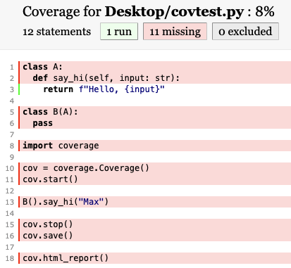Toggle the "1 run" filter button
The width and height of the screenshot is (291, 268).
tap(119, 32)
